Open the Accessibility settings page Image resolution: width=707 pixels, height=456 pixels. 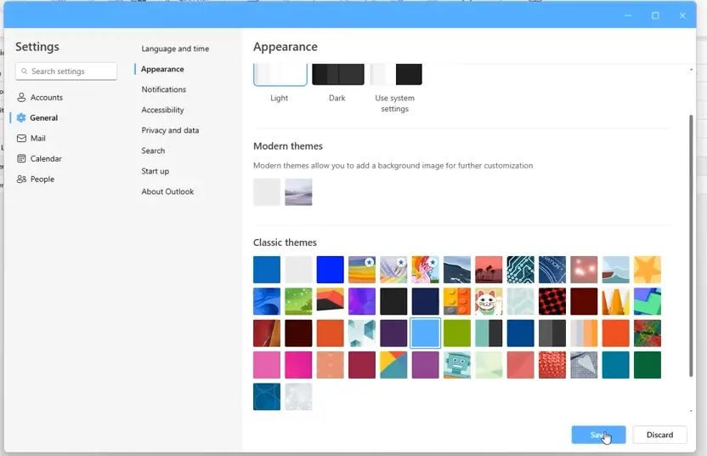162,110
